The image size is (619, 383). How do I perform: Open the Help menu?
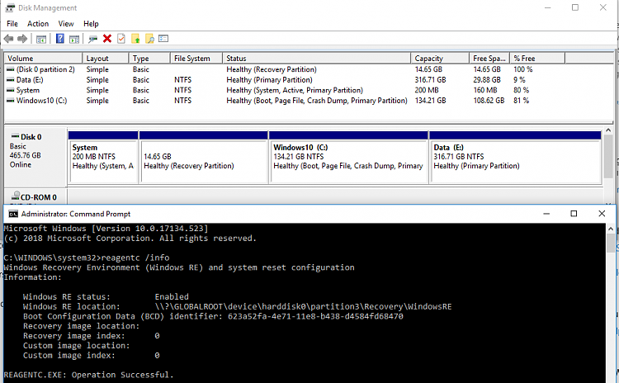[x=91, y=24]
